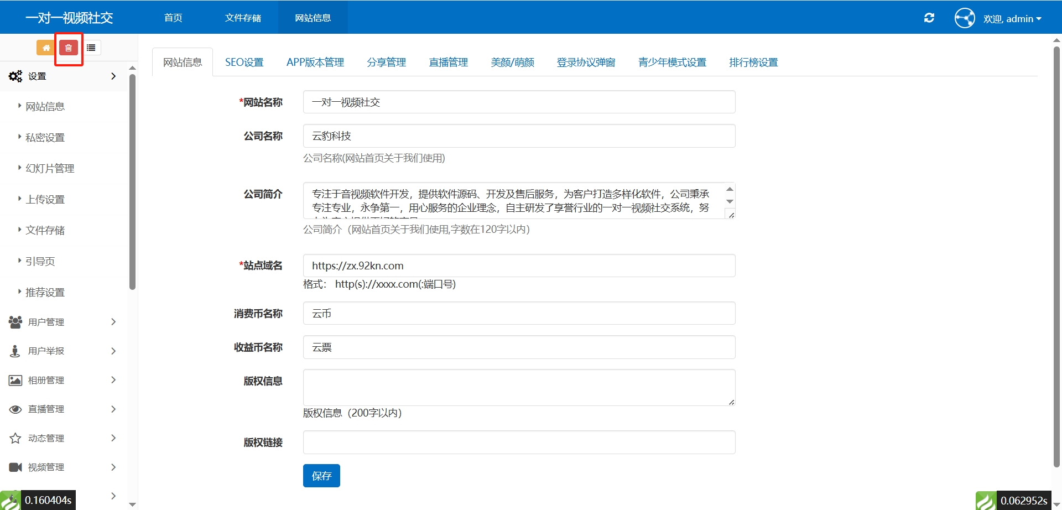Click the users icon beside 用户管理
This screenshot has width=1062, height=510.
(15, 322)
